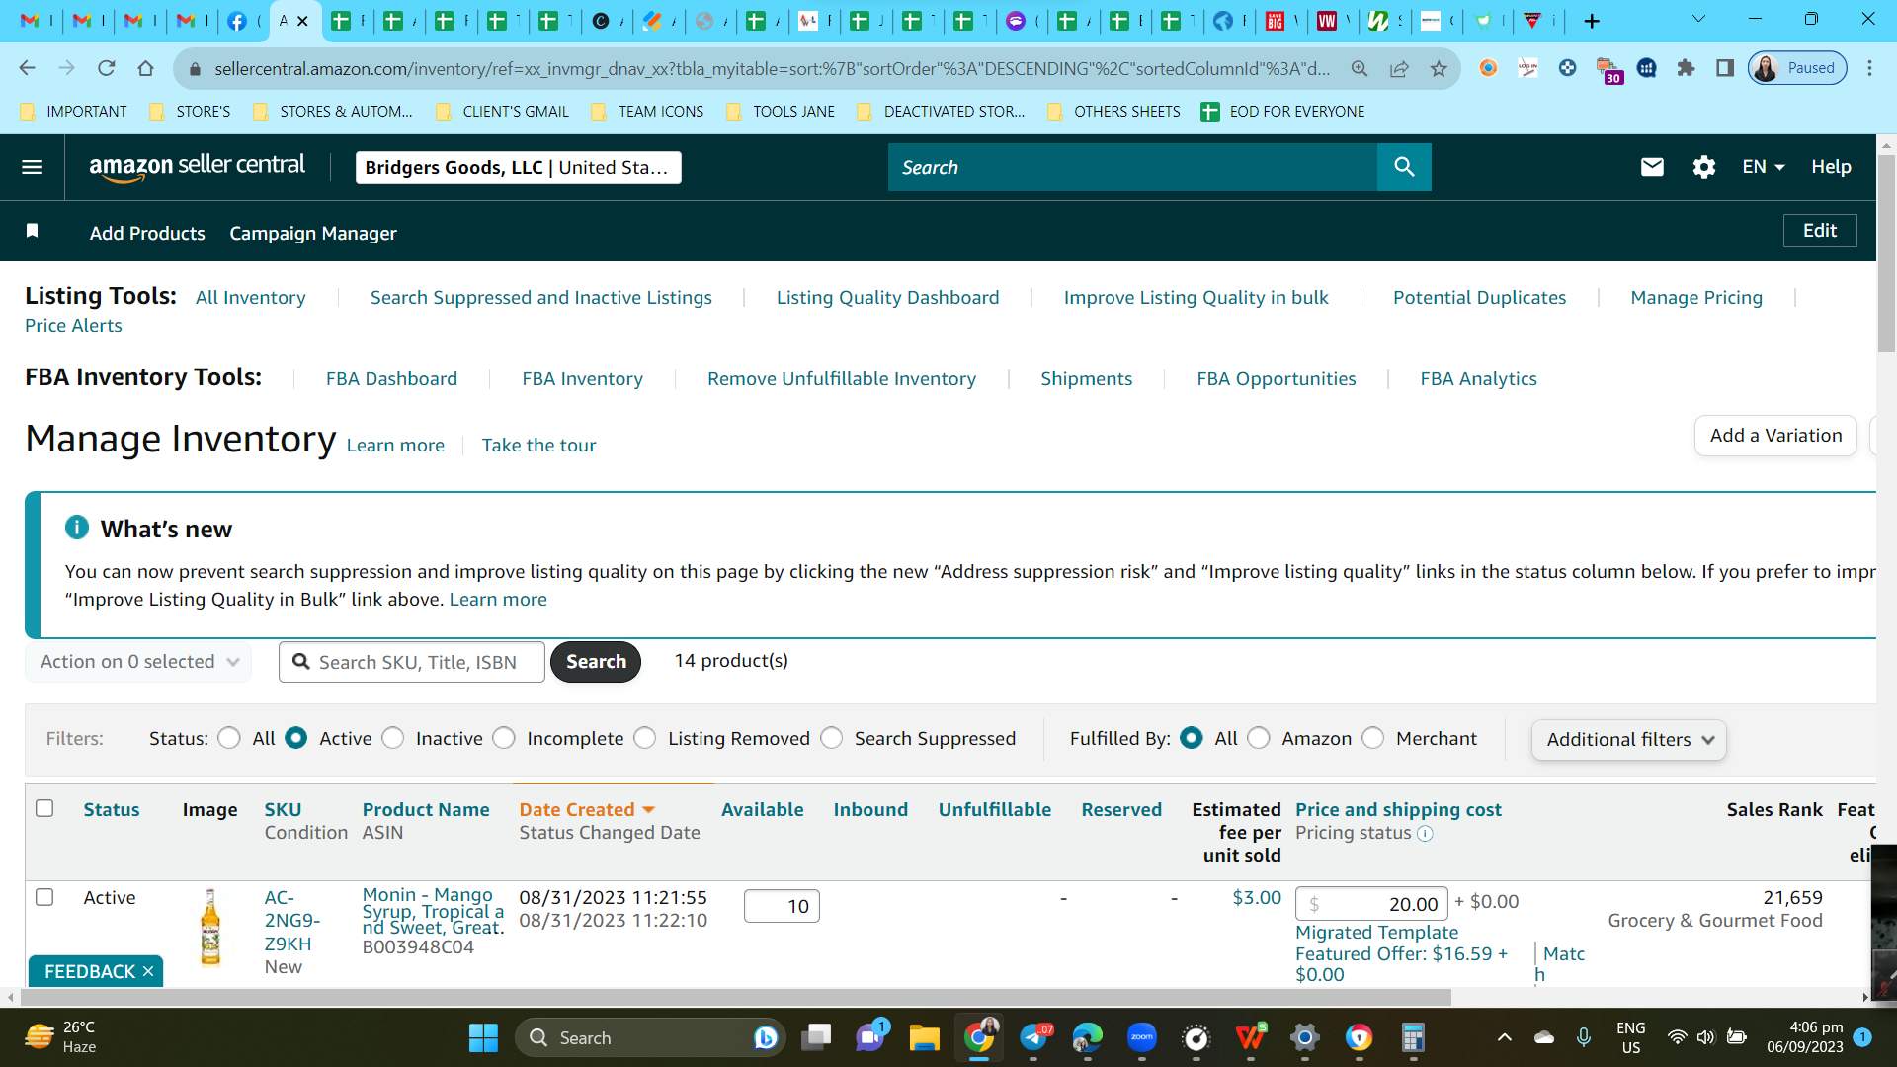The height and width of the screenshot is (1067, 1897).
Task: Go to the browser home page
Action: coord(146,68)
